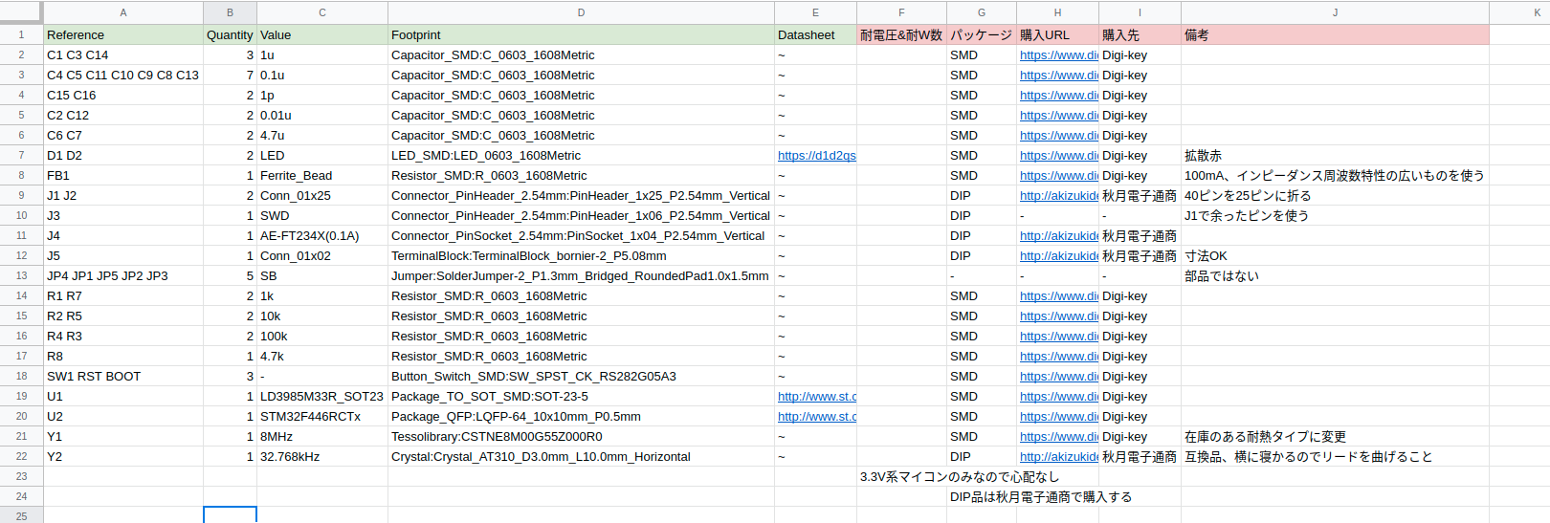Select the '4.7k' value cell
The image size is (1550, 523).
click(x=322, y=356)
